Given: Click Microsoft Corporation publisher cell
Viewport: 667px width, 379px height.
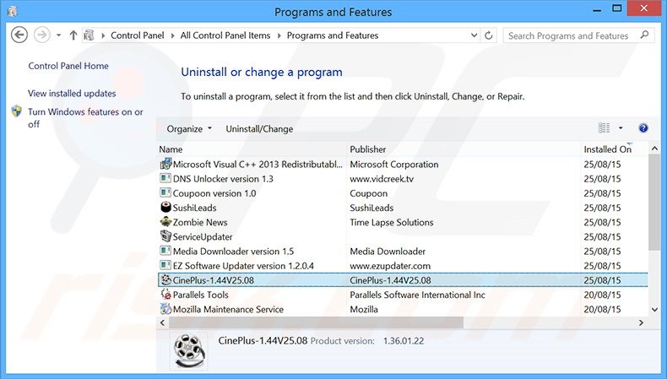Looking at the screenshot, I should [394, 165].
